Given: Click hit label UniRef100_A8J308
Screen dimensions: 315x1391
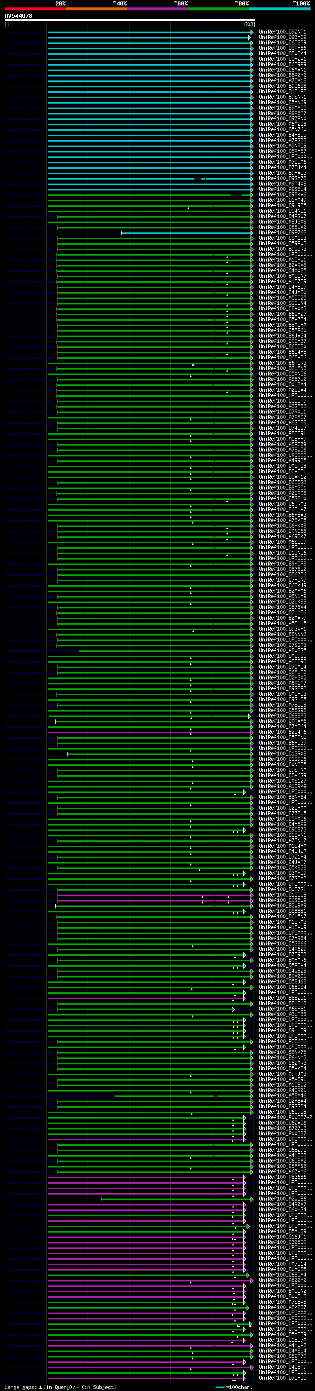Looking at the screenshot, I should [282, 222].
